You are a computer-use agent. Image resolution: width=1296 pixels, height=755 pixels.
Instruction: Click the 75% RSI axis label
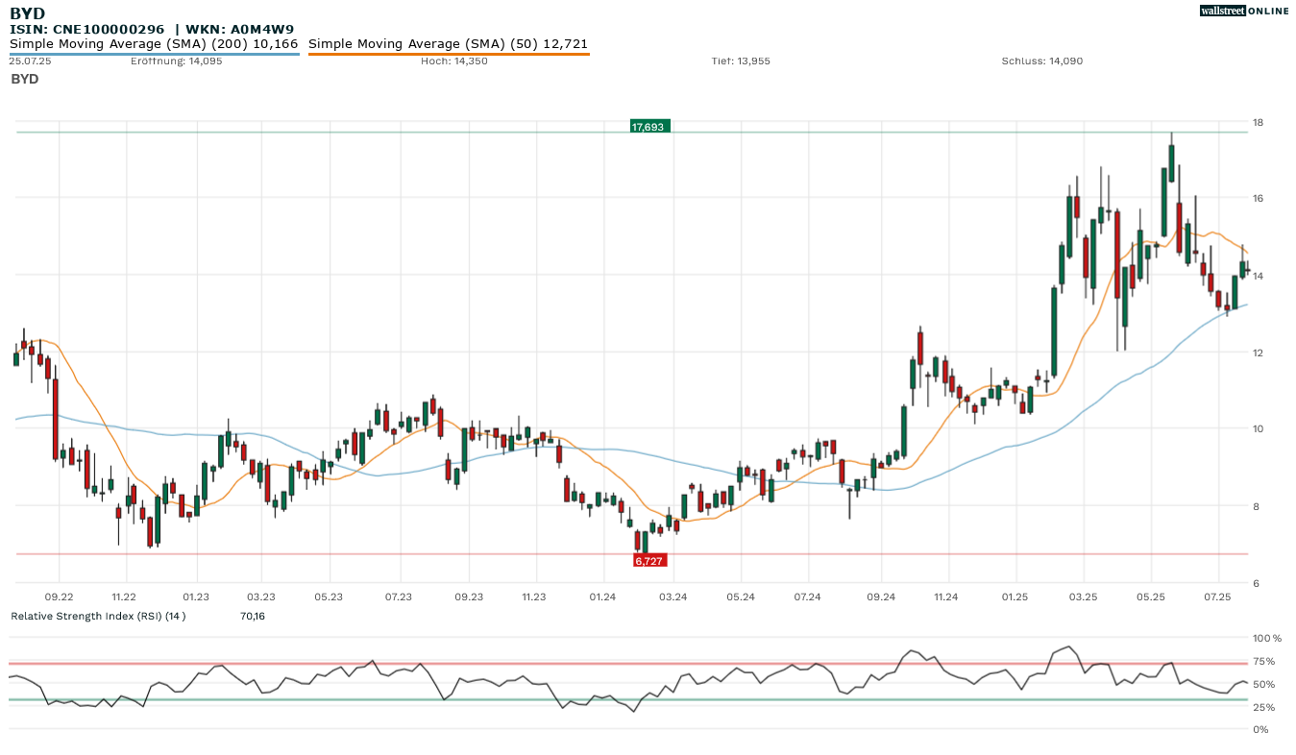coord(1263,661)
